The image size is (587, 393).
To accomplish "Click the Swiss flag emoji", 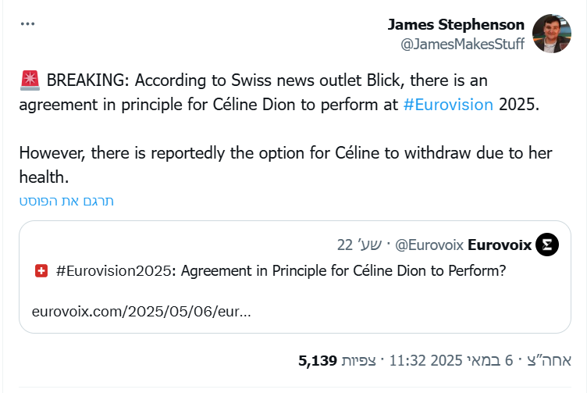I will [41, 271].
